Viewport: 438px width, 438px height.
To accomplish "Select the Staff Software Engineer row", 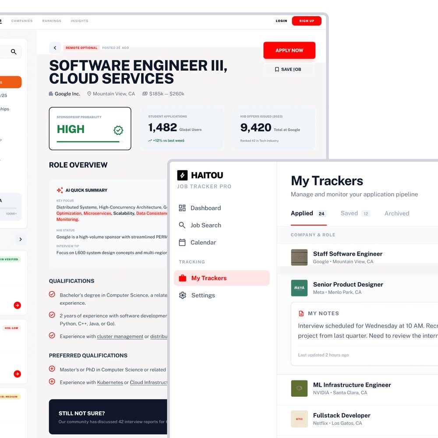I will point(357,257).
